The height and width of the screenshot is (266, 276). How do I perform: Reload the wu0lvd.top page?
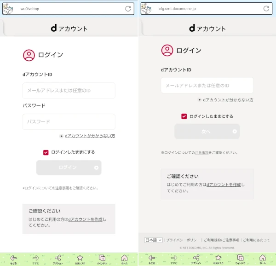[128, 9]
